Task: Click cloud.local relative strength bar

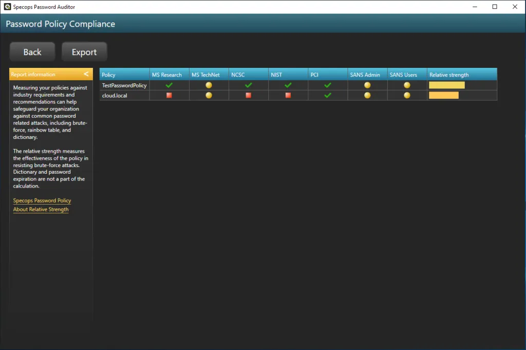Action: pos(443,95)
